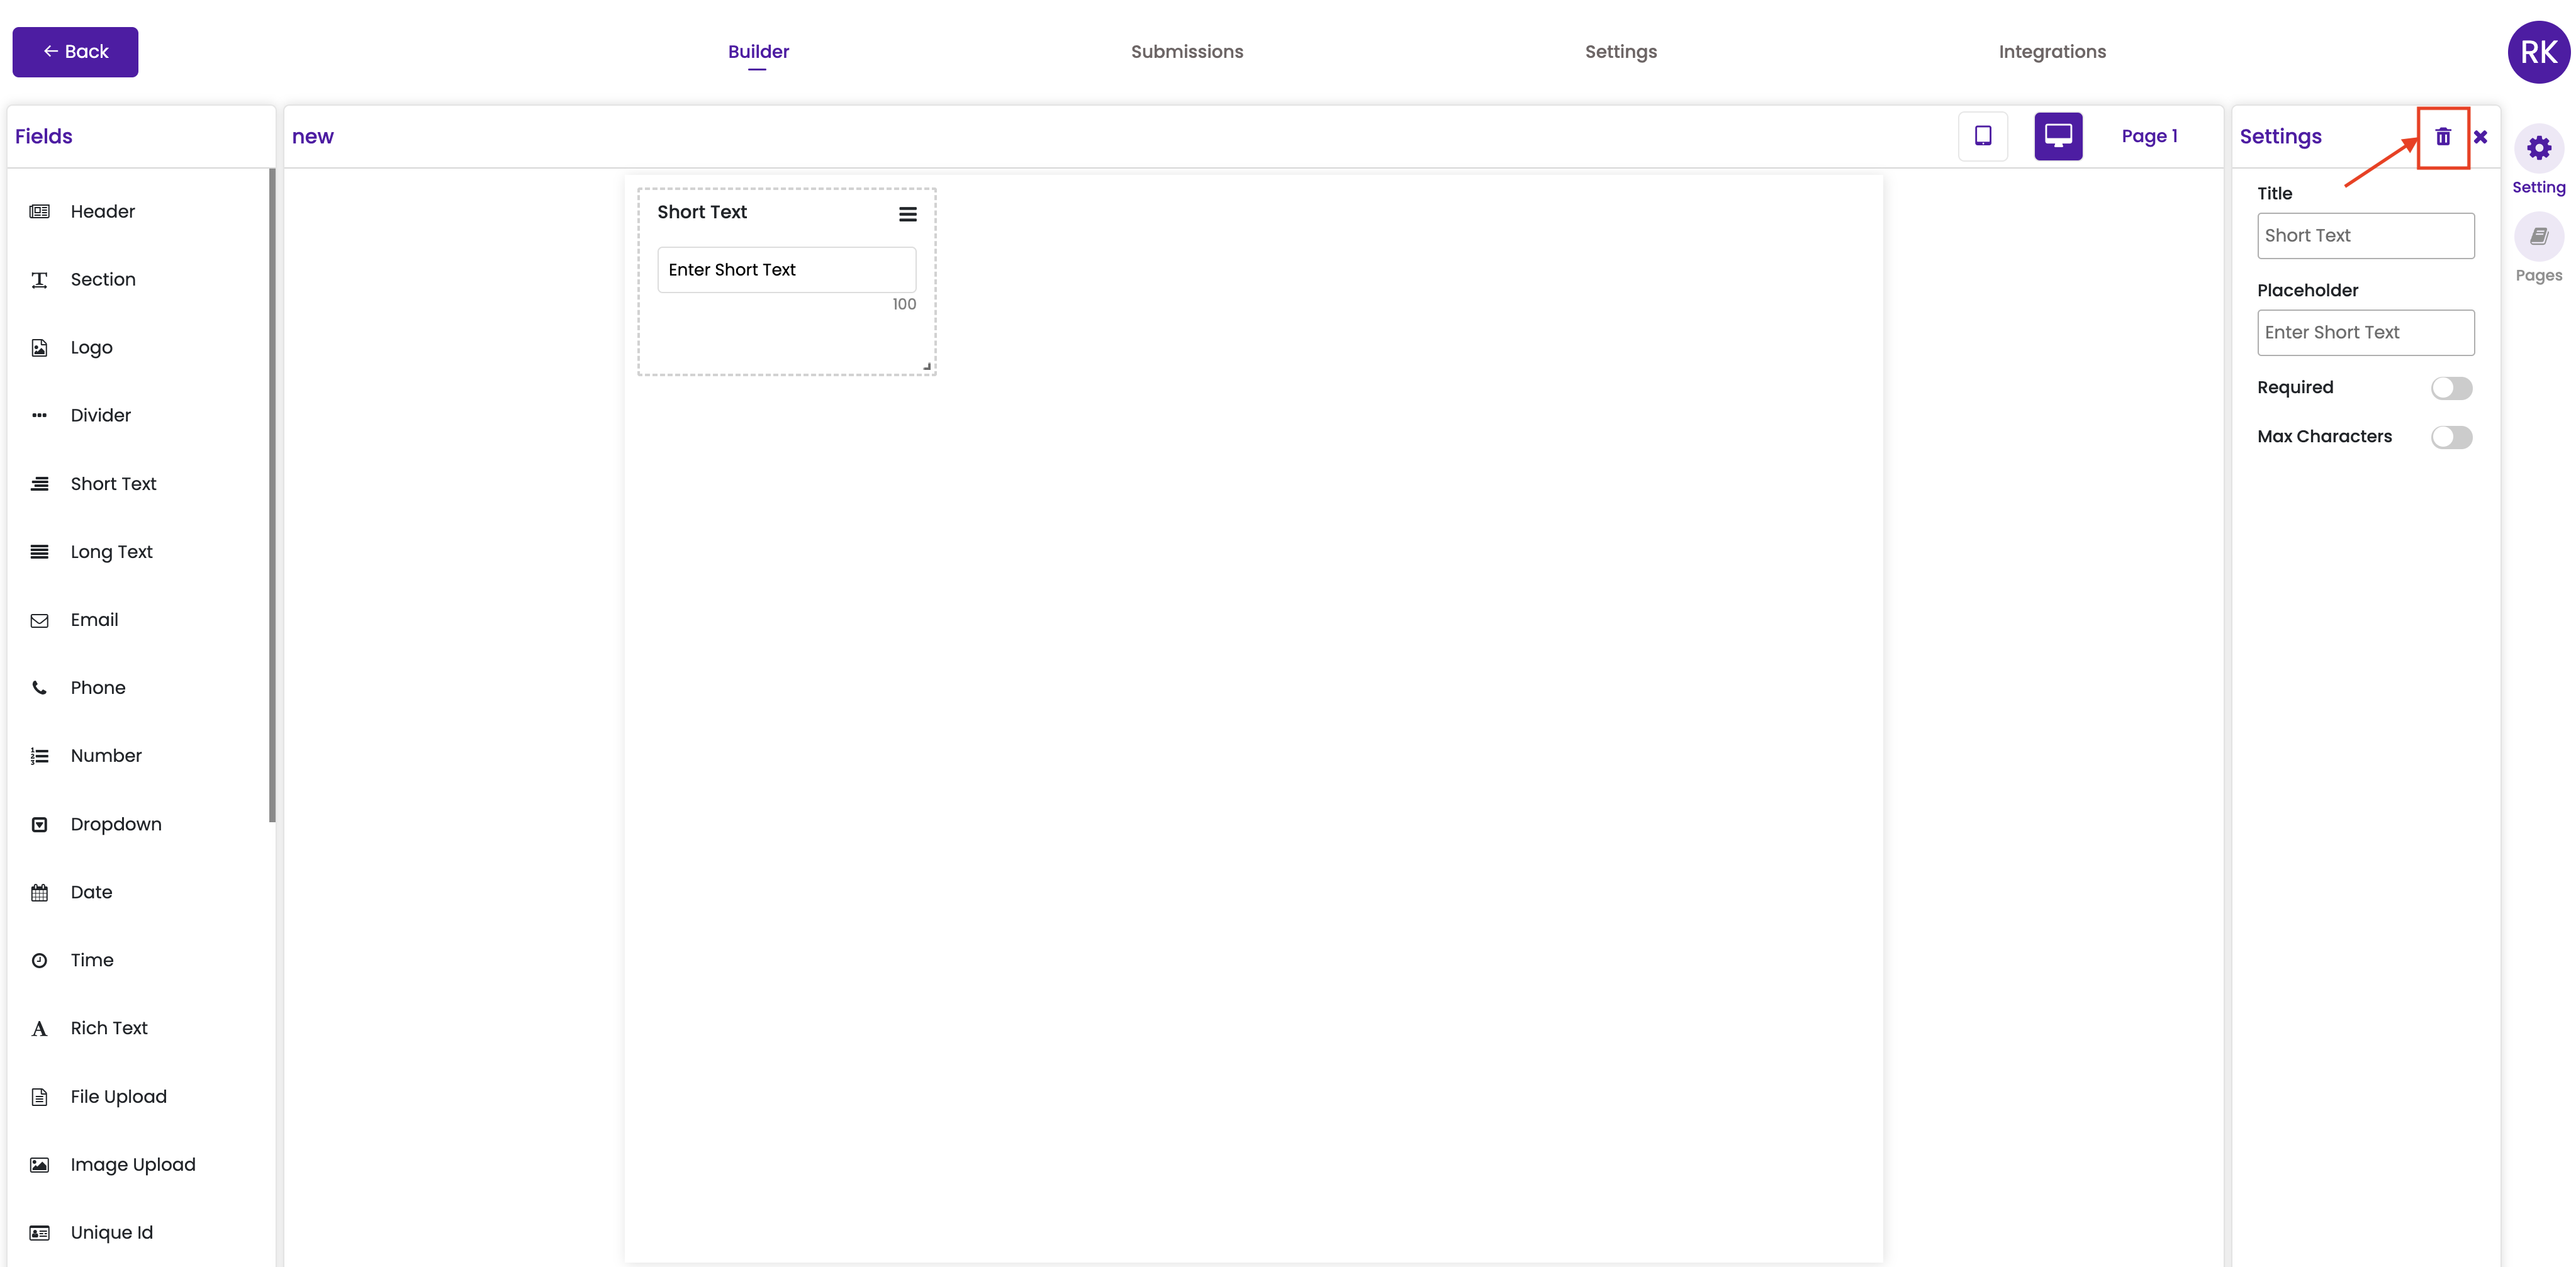Viewport: 2576px width, 1267px height.
Task: Click the Image Upload picture icon
Action: coord(39,1165)
